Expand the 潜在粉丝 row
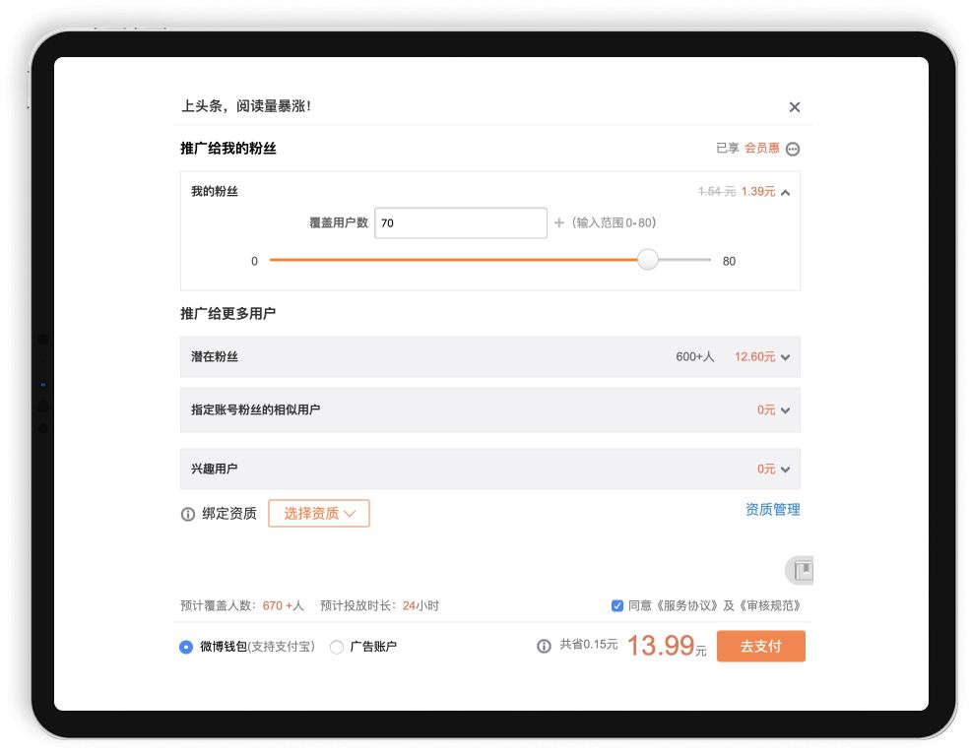 tap(785, 357)
